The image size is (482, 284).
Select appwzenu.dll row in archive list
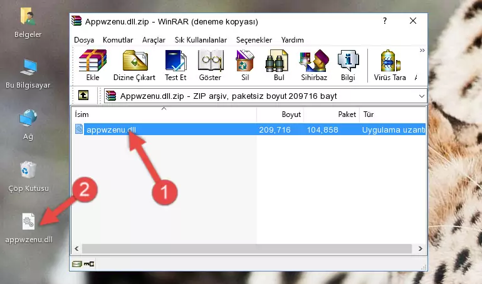249,129
